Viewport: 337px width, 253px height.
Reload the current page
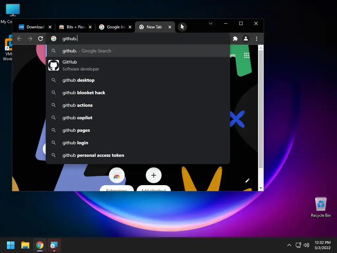click(40, 39)
